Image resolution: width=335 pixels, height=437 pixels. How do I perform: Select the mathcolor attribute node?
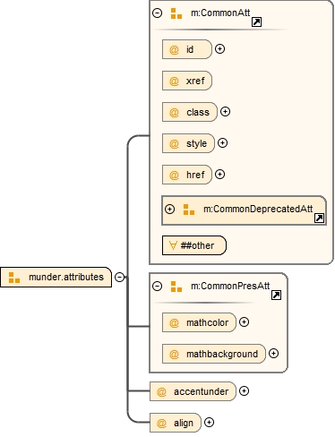pos(199,322)
